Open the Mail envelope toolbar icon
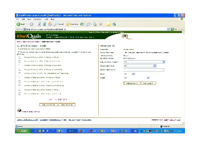200x150 pixels. tap(88, 24)
